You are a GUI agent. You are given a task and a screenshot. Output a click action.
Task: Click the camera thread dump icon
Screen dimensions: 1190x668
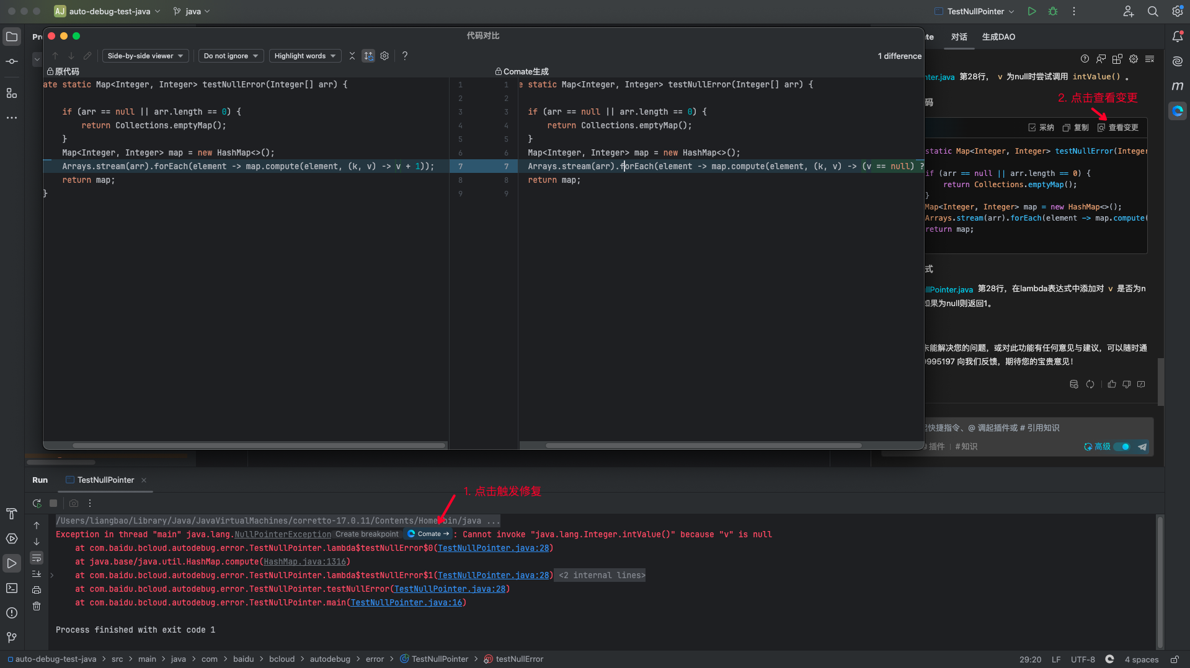click(74, 503)
